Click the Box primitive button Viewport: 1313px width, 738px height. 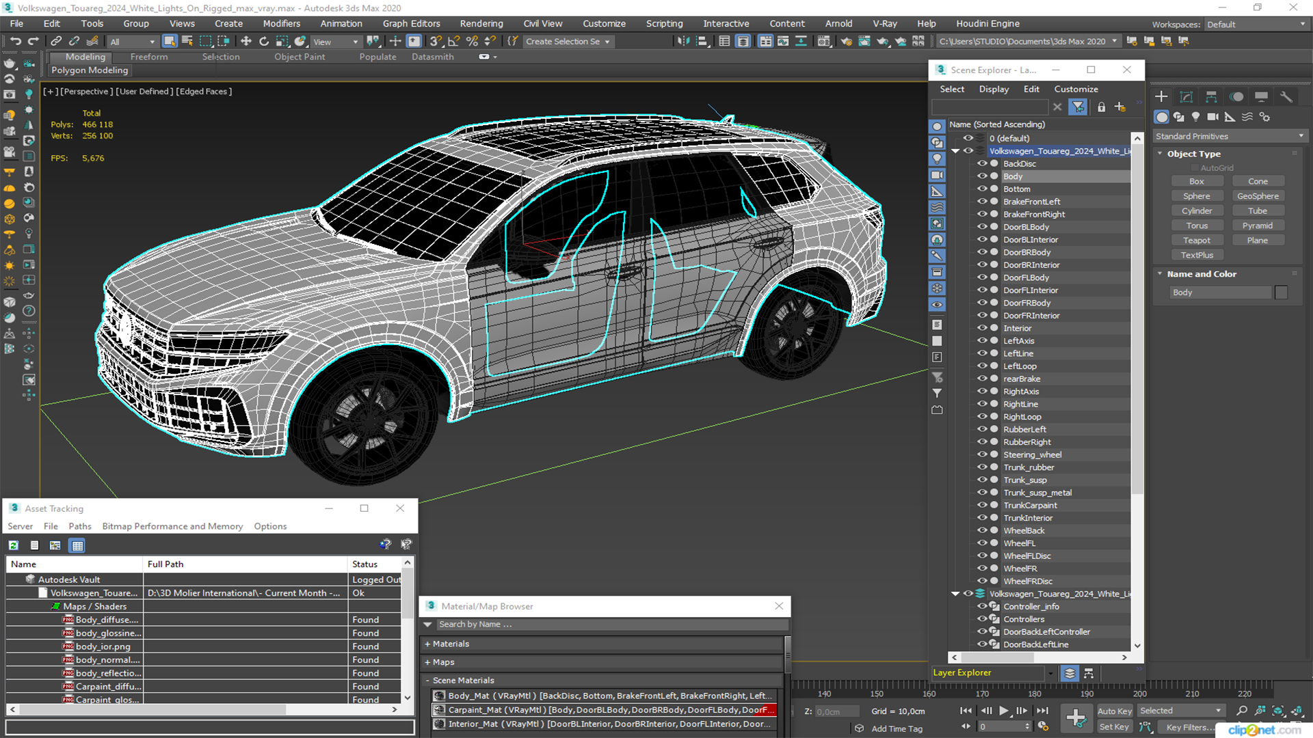pos(1196,181)
